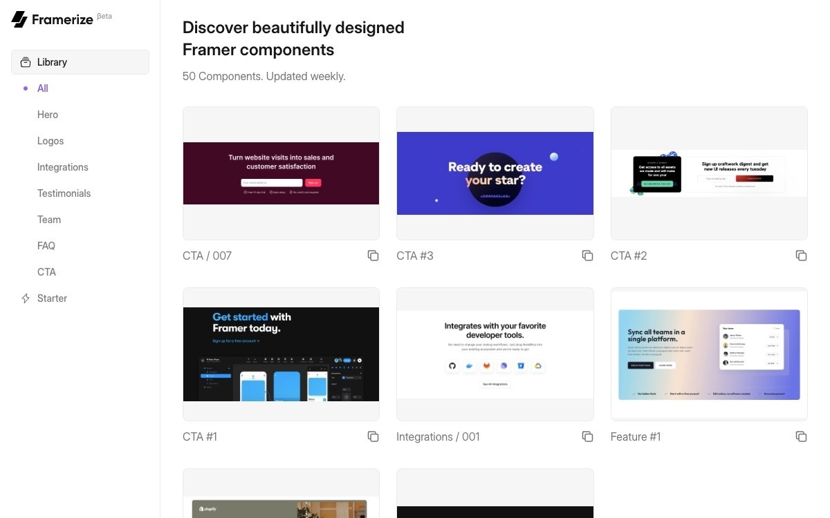Select the Team category

(48, 220)
